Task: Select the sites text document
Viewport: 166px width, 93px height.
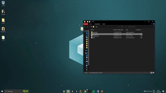Action: (x=116, y=38)
